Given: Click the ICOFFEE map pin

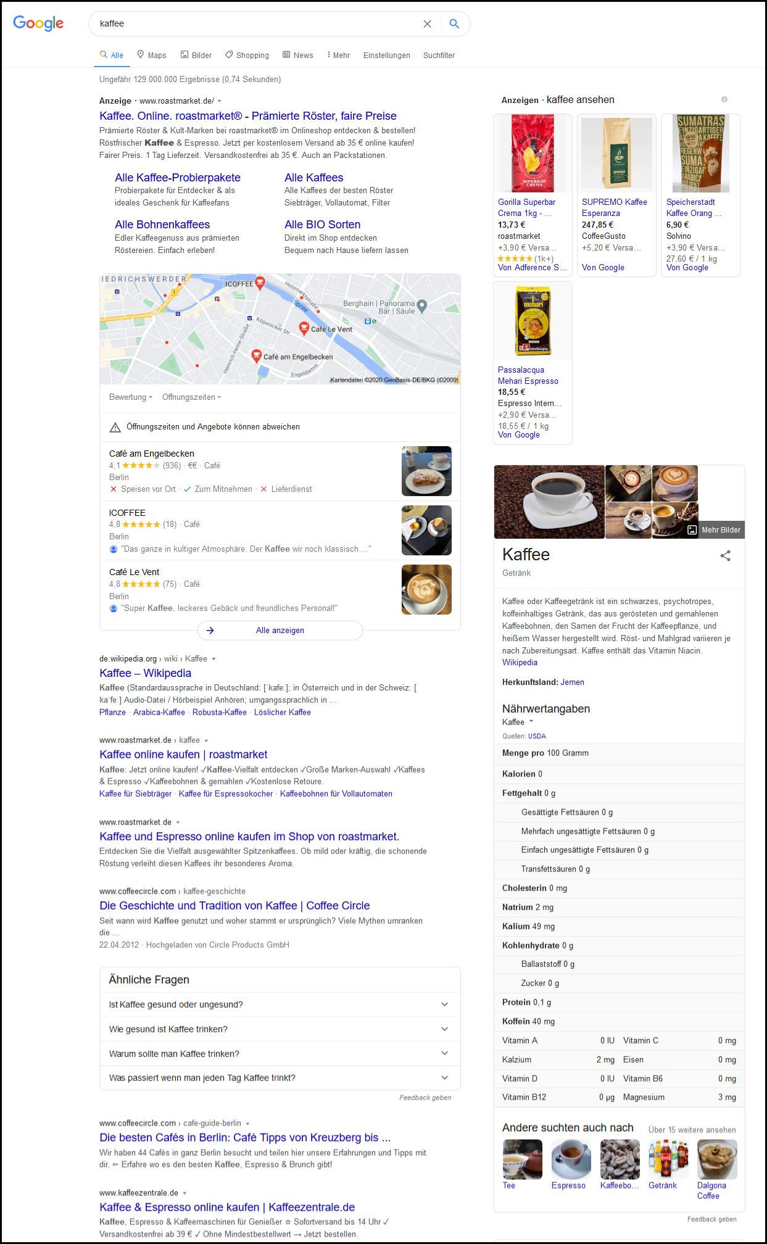Looking at the screenshot, I should pyautogui.click(x=260, y=283).
